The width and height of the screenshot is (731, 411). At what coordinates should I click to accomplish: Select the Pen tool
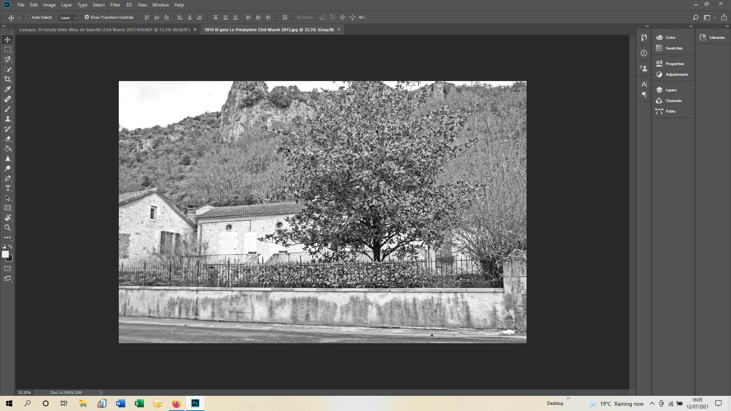pyautogui.click(x=8, y=178)
